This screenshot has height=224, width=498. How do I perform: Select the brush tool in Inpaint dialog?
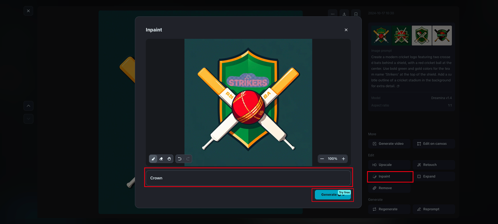[153, 159]
